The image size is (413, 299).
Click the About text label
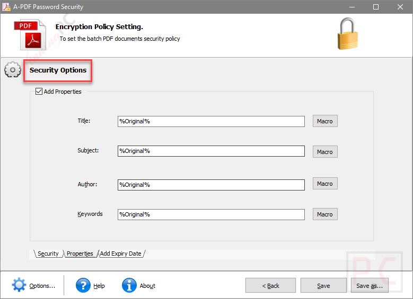click(147, 286)
